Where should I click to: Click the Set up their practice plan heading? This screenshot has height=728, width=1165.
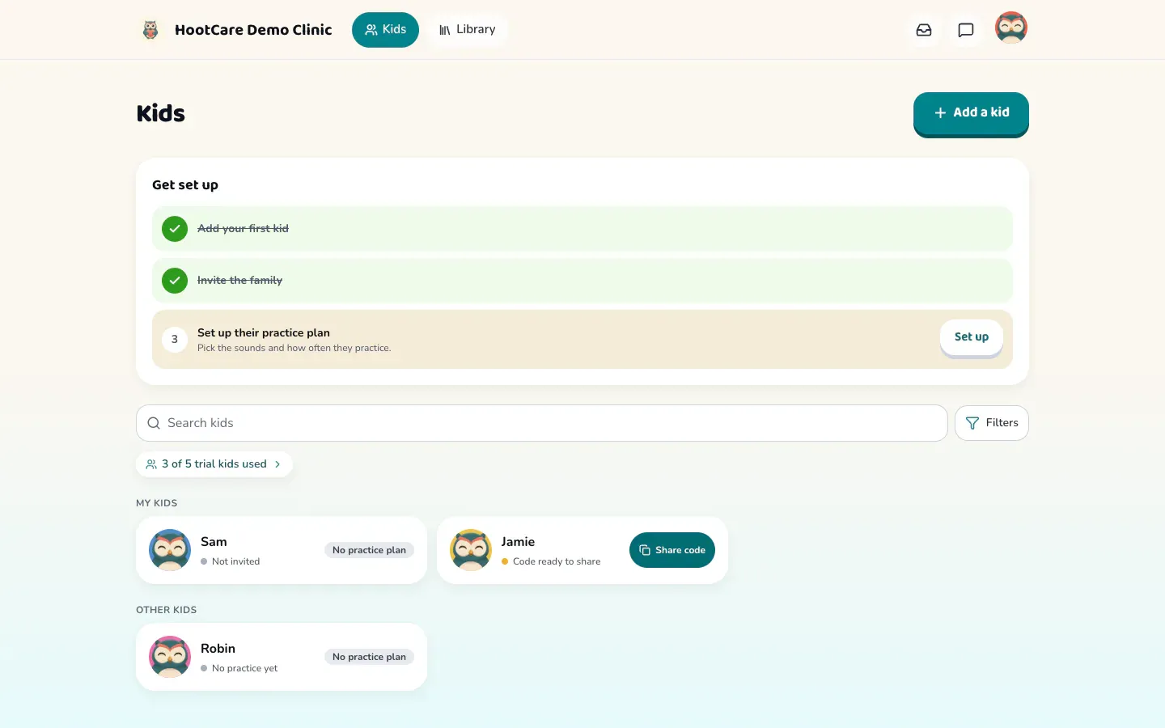pyautogui.click(x=264, y=332)
